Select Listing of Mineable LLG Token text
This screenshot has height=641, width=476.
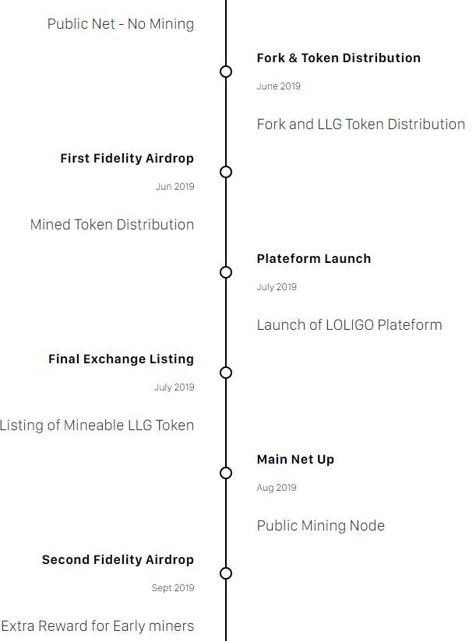[97, 425]
